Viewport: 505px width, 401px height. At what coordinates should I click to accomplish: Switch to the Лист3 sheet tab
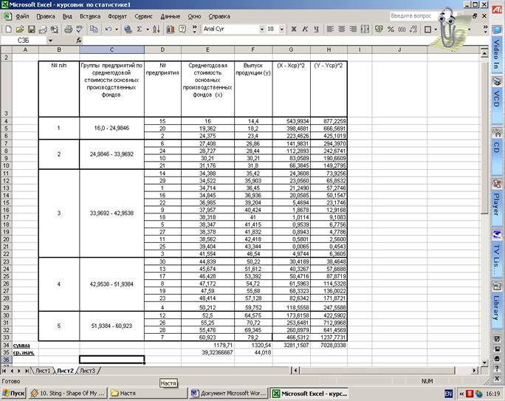(x=87, y=370)
